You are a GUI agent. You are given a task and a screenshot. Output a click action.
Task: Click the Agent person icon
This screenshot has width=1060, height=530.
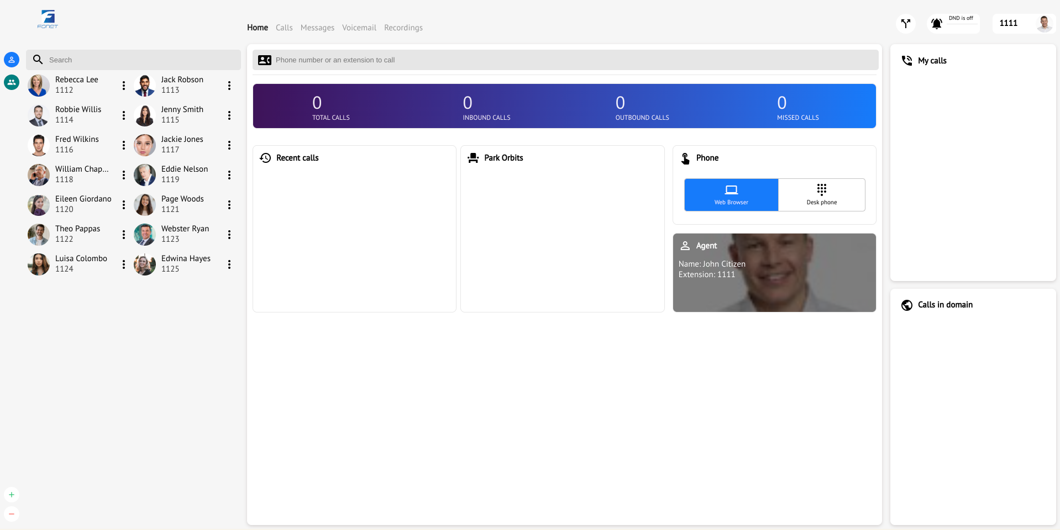685,246
